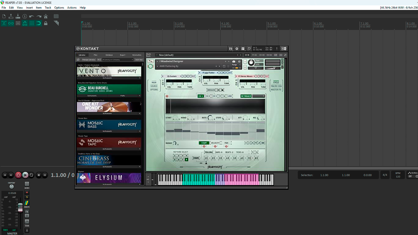This screenshot has height=235, width=418.
Task: Open MASTER FX page
Action: [x=276, y=90]
